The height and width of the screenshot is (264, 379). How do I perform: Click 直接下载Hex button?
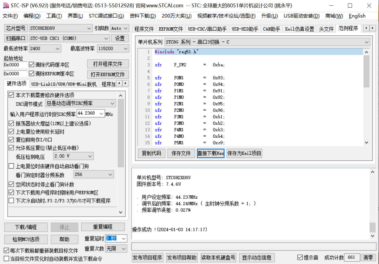211,153
